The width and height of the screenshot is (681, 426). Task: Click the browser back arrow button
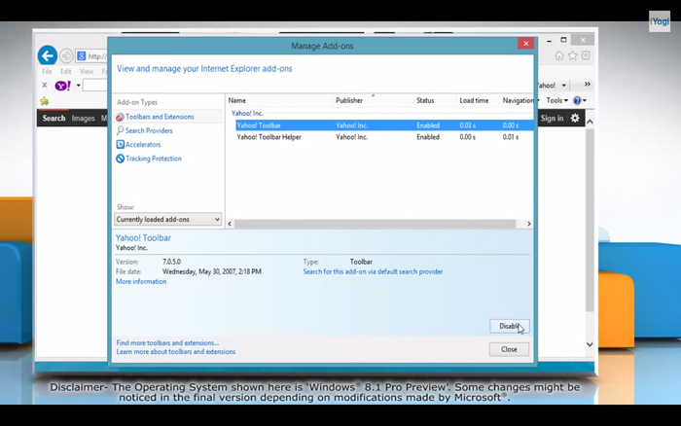pyautogui.click(x=47, y=55)
